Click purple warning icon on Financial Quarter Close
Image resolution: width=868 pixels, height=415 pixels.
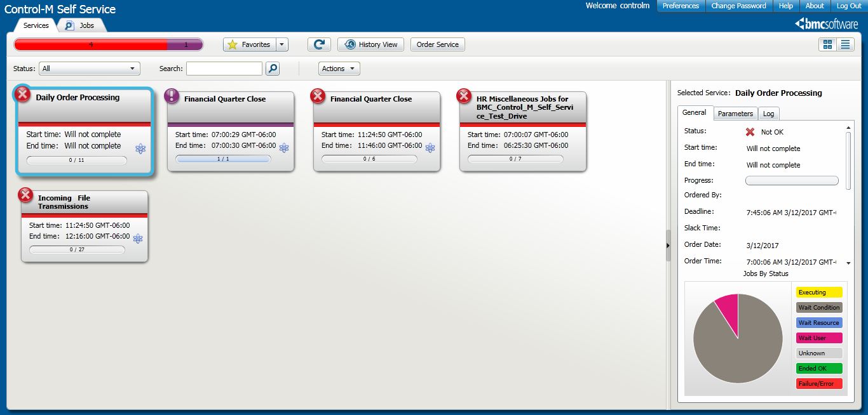coord(172,96)
